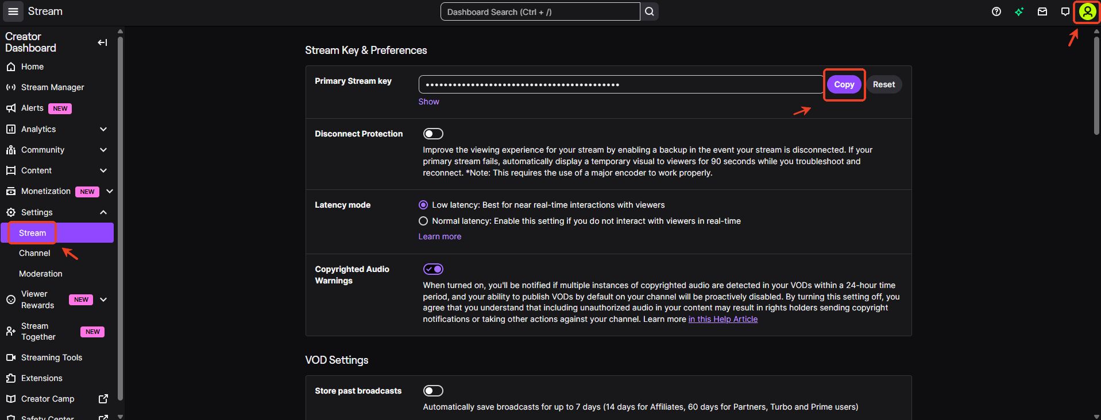1101x420 pixels.
Task: Click the Viewer Rewards icon
Action: (x=10, y=300)
